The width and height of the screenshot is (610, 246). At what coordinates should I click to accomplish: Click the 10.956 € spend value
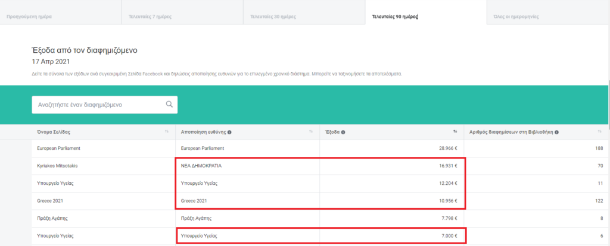[x=448, y=201]
